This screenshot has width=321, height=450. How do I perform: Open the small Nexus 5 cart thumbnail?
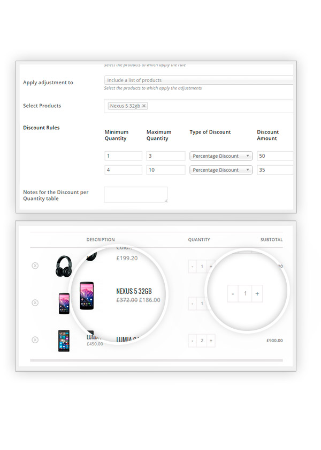64,304
